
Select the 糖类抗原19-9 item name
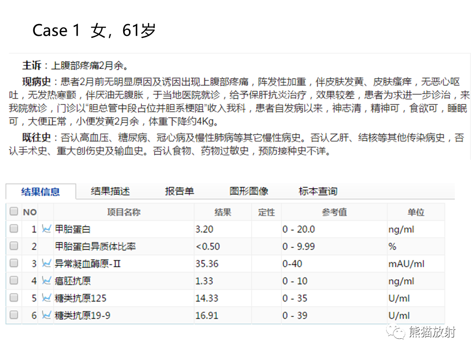click(82, 315)
